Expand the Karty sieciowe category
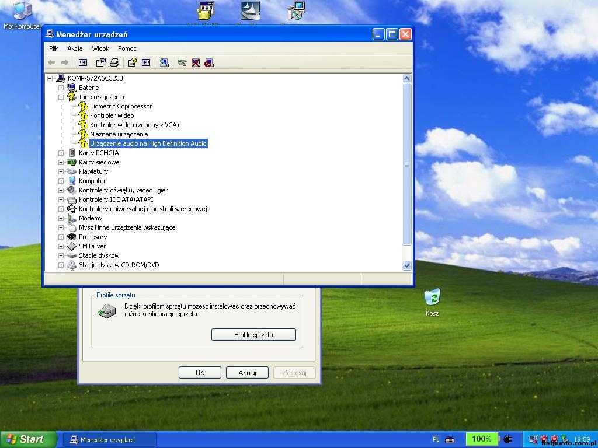The image size is (598, 448). [x=61, y=162]
